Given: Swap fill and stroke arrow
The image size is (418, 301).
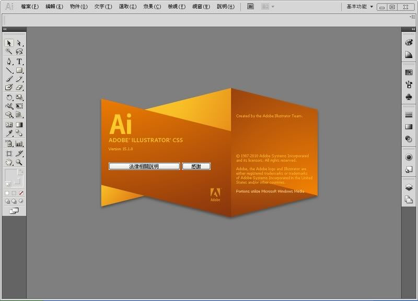Looking at the screenshot, I should tap(21, 172).
